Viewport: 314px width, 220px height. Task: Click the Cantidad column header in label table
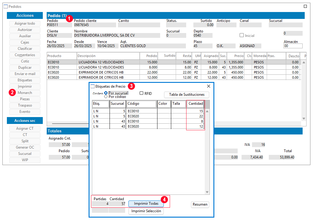coord(196,104)
